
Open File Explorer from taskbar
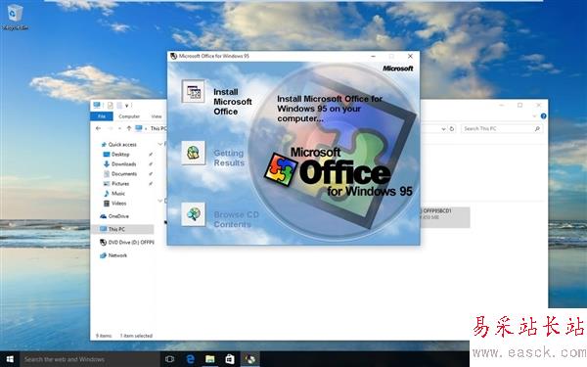pyautogui.click(x=210, y=359)
